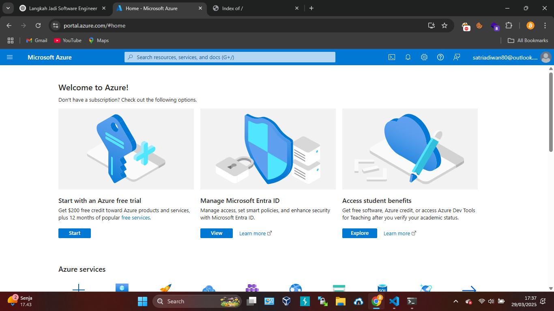Open Learn more link beside View
The height and width of the screenshot is (311, 554).
pos(256,233)
